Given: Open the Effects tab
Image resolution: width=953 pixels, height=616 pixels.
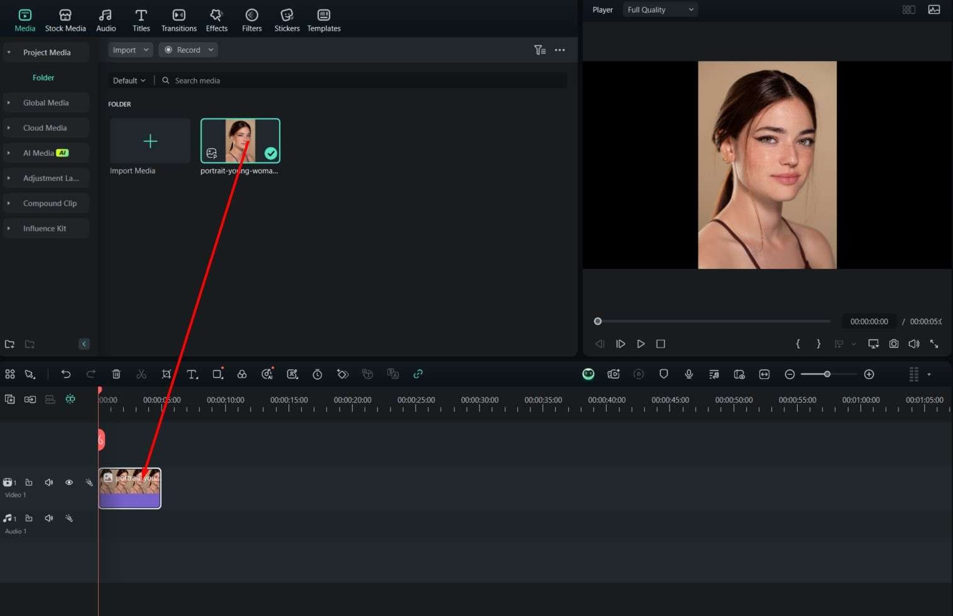Looking at the screenshot, I should point(216,20).
